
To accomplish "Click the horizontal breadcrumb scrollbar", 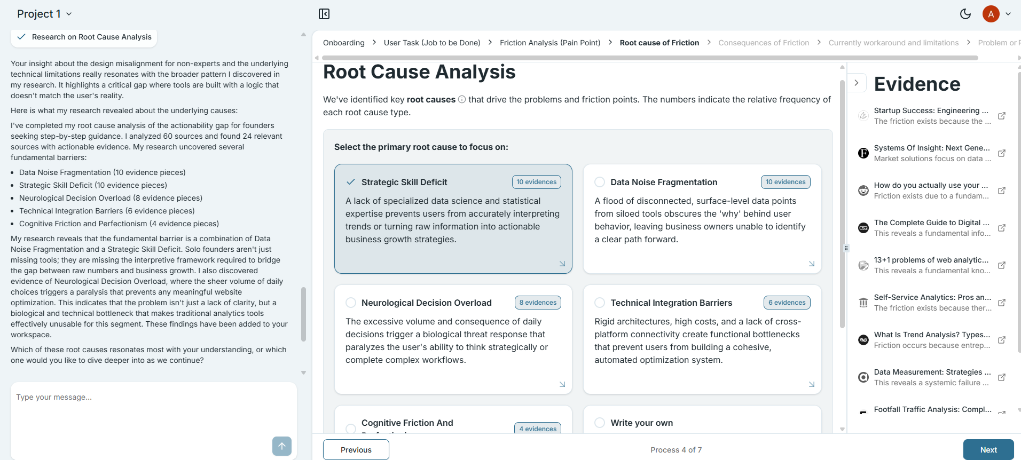I will coord(650,58).
